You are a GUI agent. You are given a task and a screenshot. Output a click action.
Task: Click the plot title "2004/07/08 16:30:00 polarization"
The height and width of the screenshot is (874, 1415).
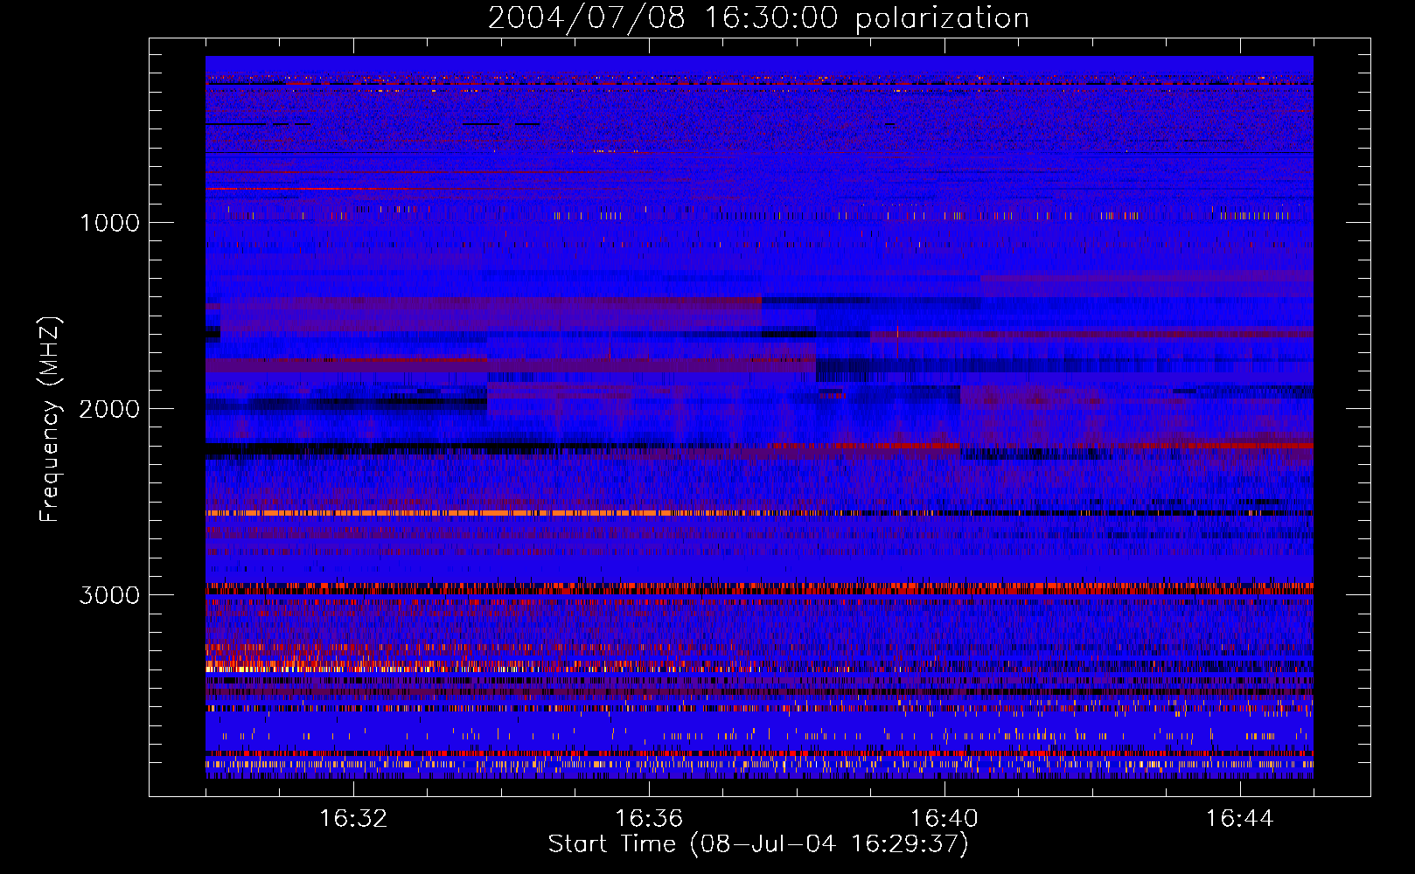click(x=758, y=18)
